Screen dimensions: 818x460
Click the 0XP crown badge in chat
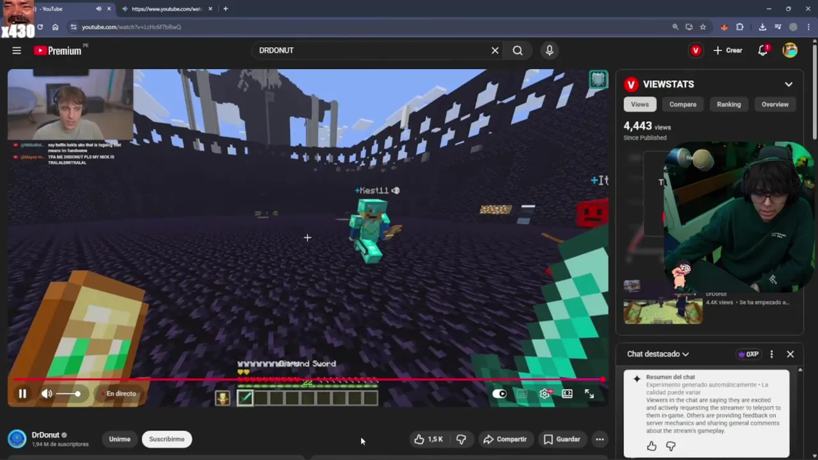tap(748, 354)
